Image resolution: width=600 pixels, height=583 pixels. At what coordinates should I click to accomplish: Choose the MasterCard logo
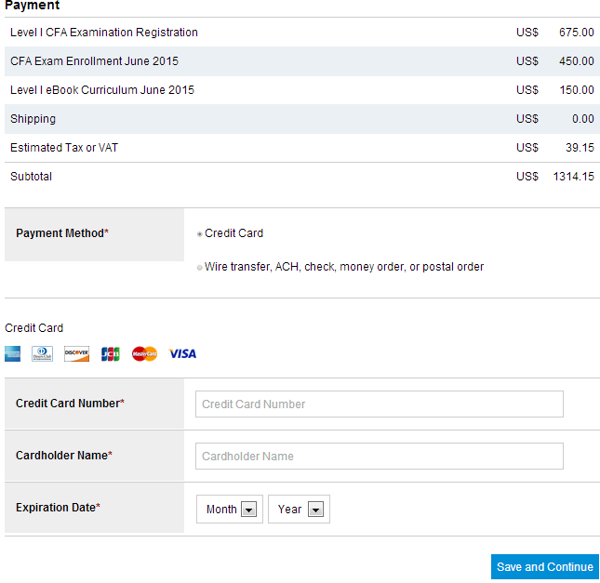144,353
